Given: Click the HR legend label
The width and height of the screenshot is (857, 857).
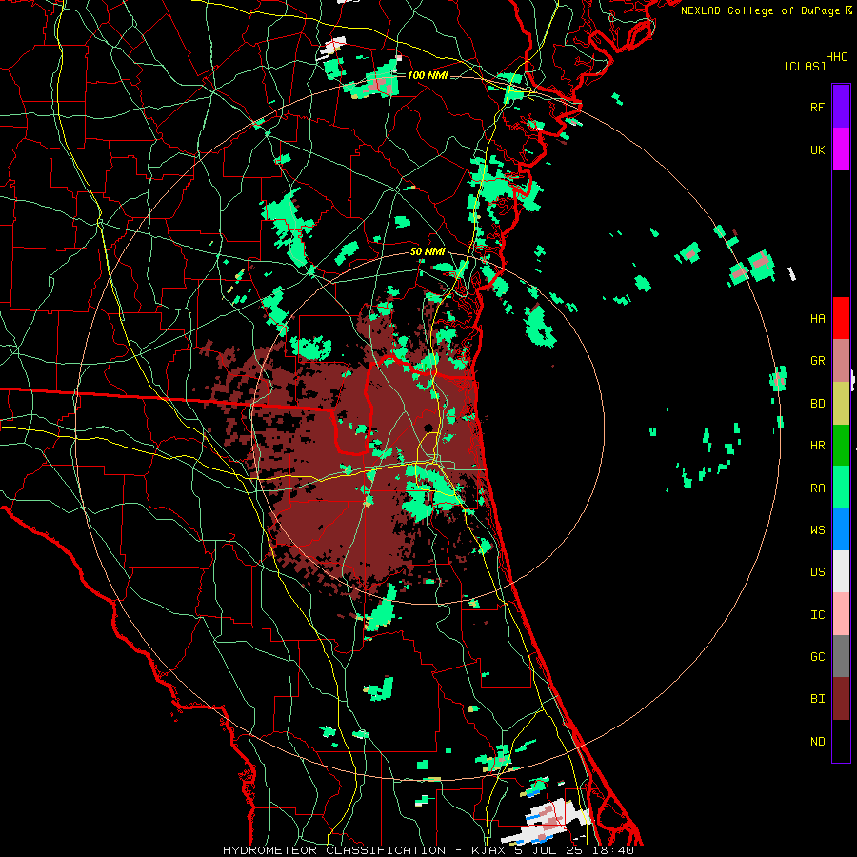Looking at the screenshot, I should click(817, 446).
